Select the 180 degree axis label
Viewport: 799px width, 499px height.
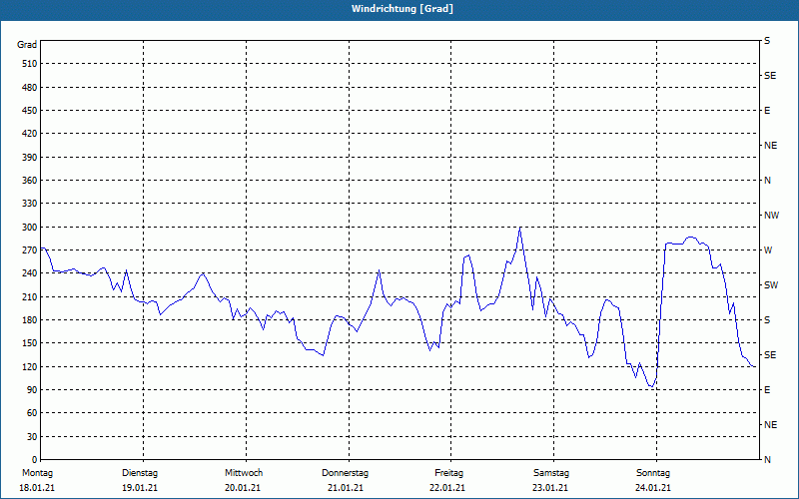click(x=29, y=320)
